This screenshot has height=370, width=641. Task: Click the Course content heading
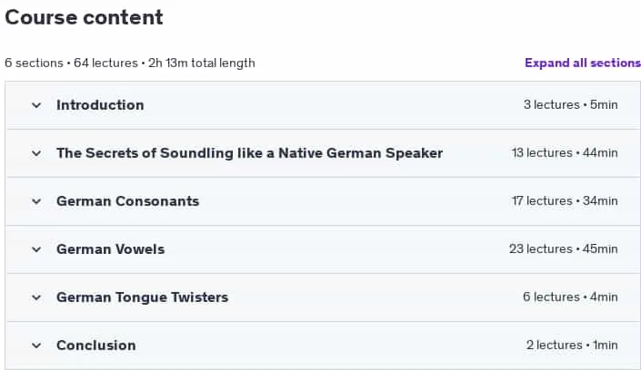coord(84,17)
